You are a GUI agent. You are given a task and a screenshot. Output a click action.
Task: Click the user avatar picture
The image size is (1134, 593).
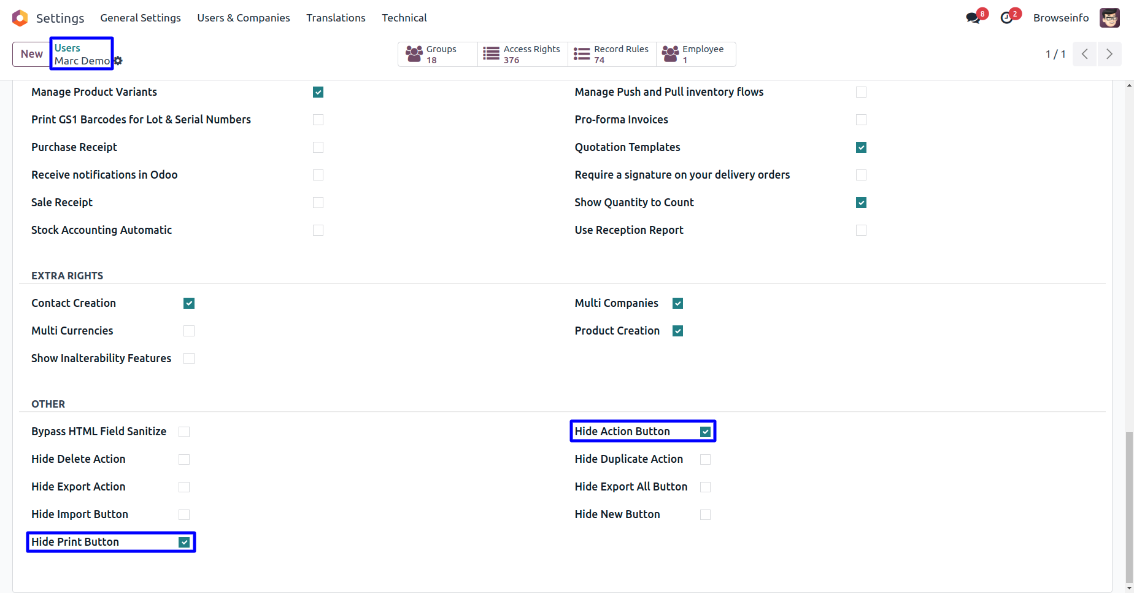tap(1109, 18)
